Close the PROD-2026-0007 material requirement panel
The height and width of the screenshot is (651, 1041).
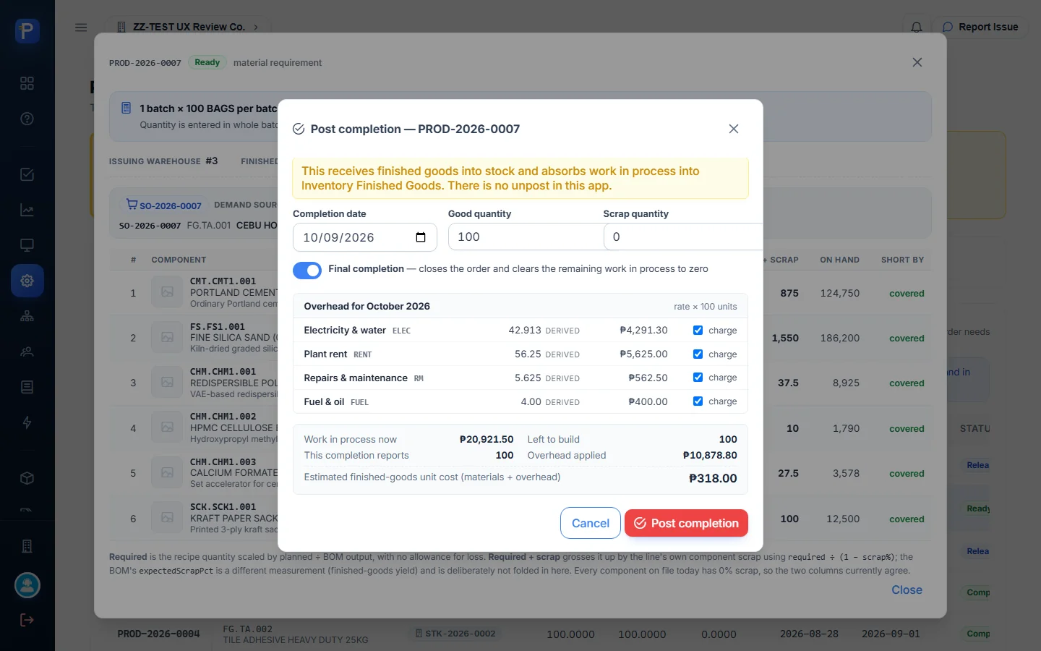917,62
